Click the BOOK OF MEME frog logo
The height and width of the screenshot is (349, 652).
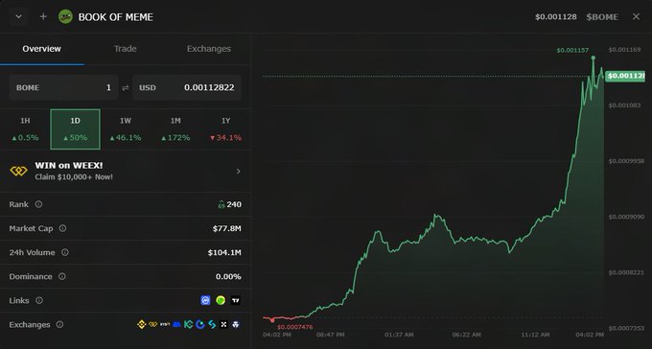[x=65, y=16]
